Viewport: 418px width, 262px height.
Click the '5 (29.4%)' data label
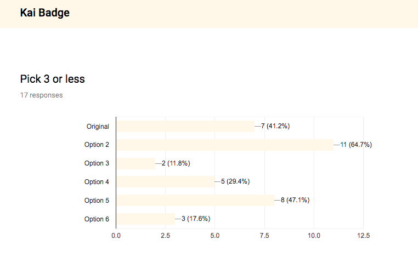[235, 181]
